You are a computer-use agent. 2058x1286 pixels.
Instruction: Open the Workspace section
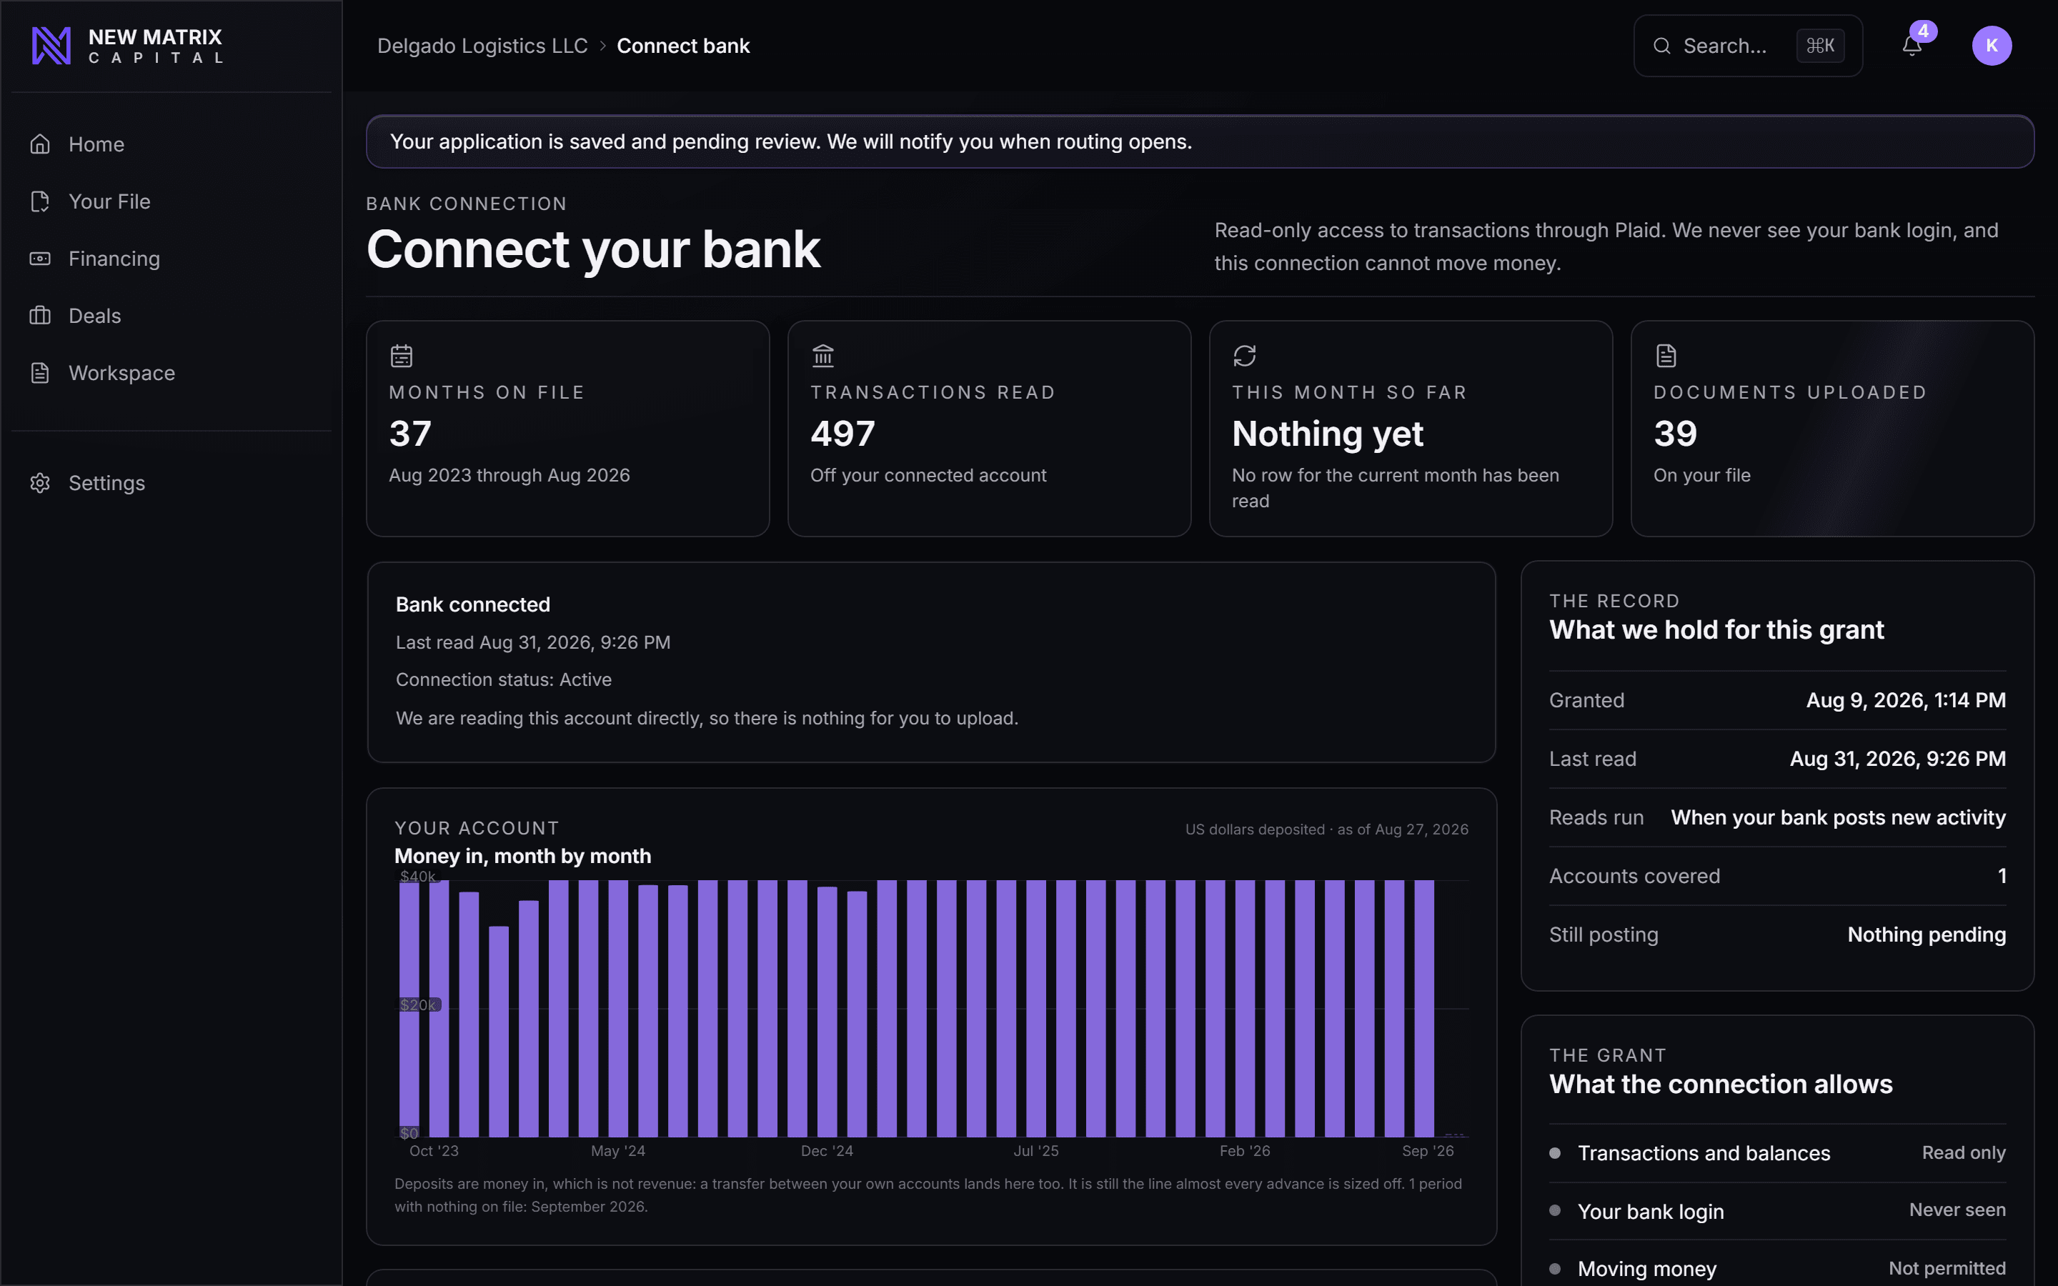pos(171,372)
